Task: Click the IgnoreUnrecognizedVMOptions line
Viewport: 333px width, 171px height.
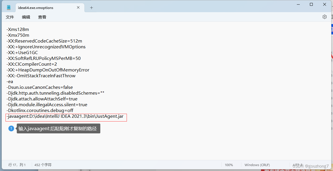Action: point(46,47)
